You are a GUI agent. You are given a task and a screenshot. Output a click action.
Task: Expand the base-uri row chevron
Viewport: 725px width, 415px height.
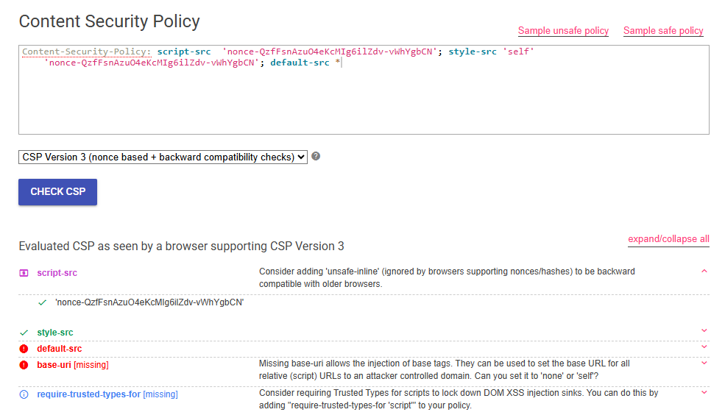[x=704, y=363]
